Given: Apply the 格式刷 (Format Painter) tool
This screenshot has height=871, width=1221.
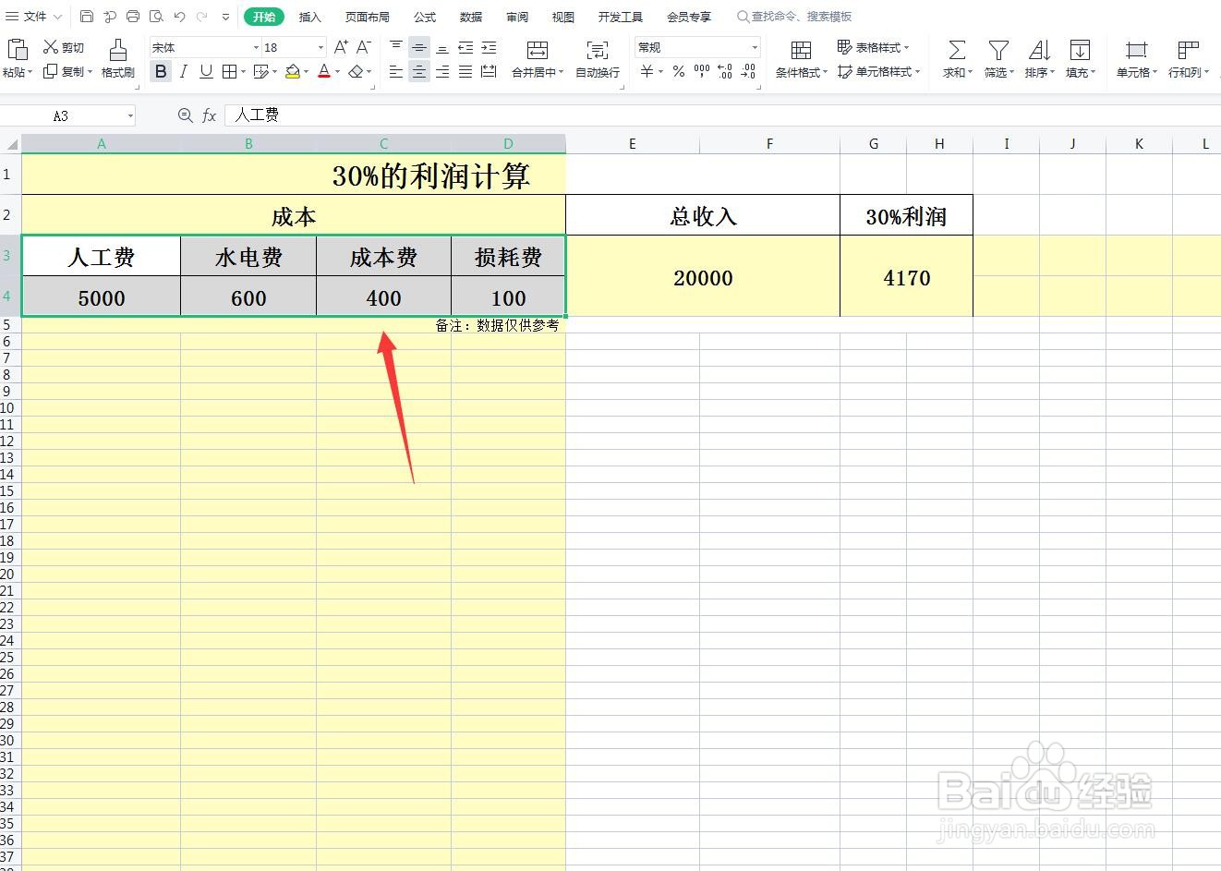Looking at the screenshot, I should (117, 59).
